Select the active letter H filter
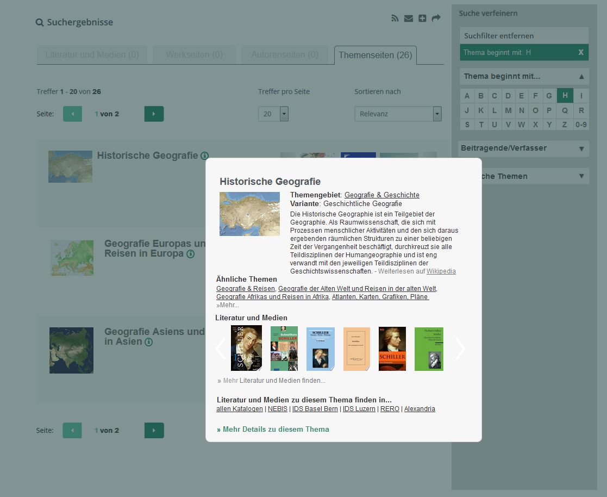 [x=565, y=95]
